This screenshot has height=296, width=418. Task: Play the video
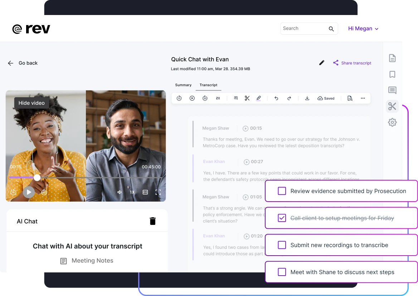[29, 192]
